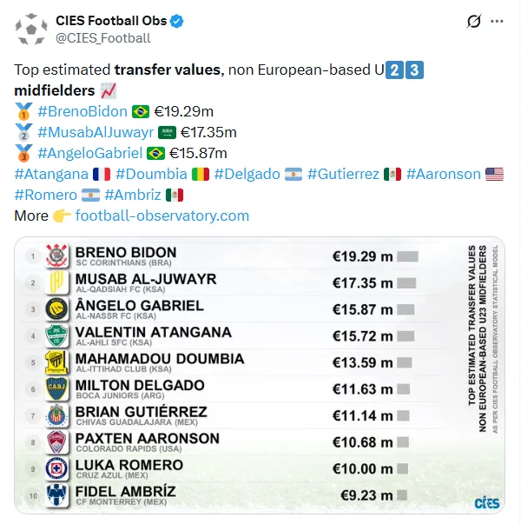Open the @CIES_Football handle link
This screenshot has width=521, height=524.
point(102,38)
